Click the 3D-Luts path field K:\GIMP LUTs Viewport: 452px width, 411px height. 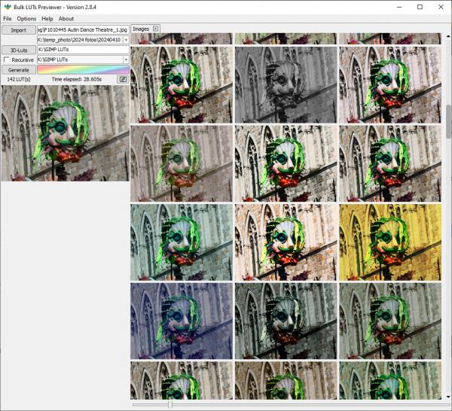pos(83,50)
